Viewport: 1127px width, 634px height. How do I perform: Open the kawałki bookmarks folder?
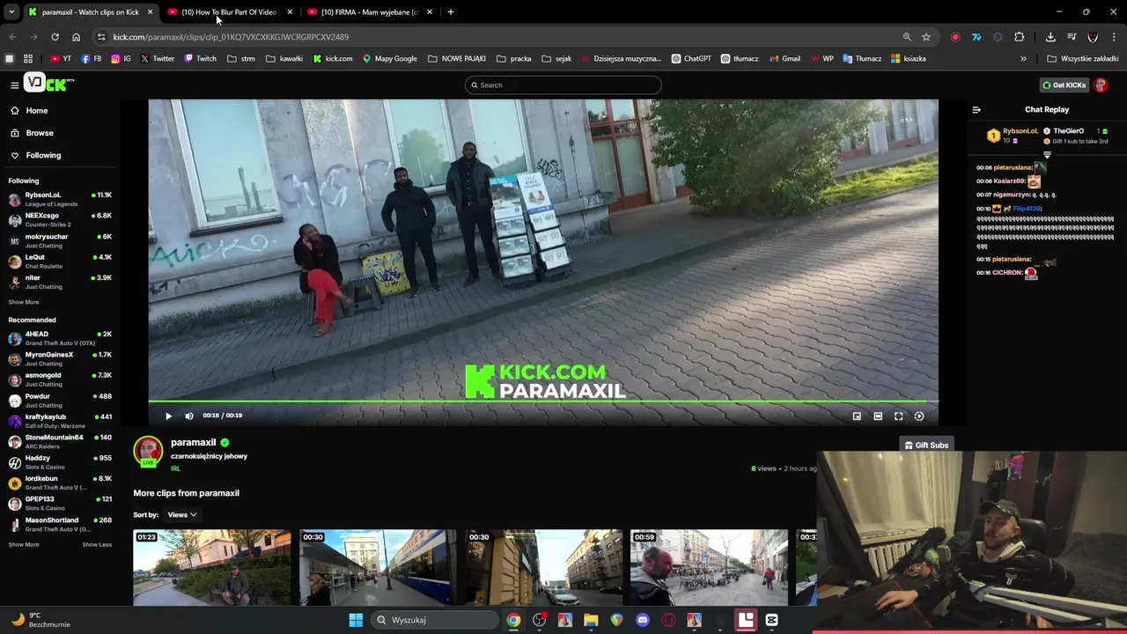coord(284,59)
